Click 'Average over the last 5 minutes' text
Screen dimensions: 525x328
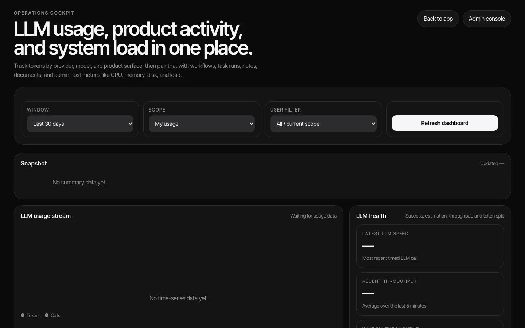(x=394, y=306)
